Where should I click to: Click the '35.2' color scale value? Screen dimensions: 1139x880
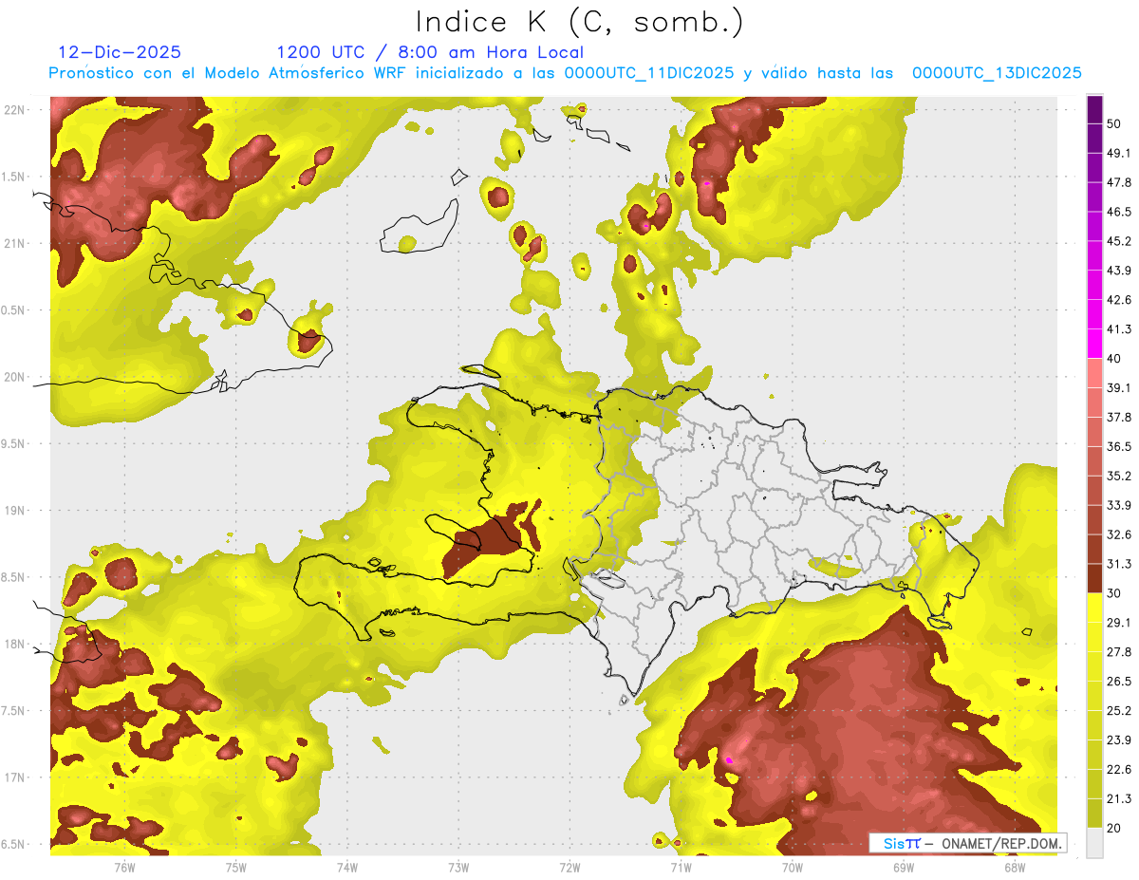[1118, 476]
